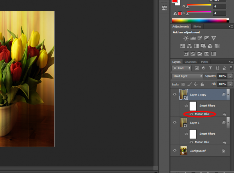234x173 pixels.
Task: Click the lock all padlock icon
Action: (x=201, y=84)
